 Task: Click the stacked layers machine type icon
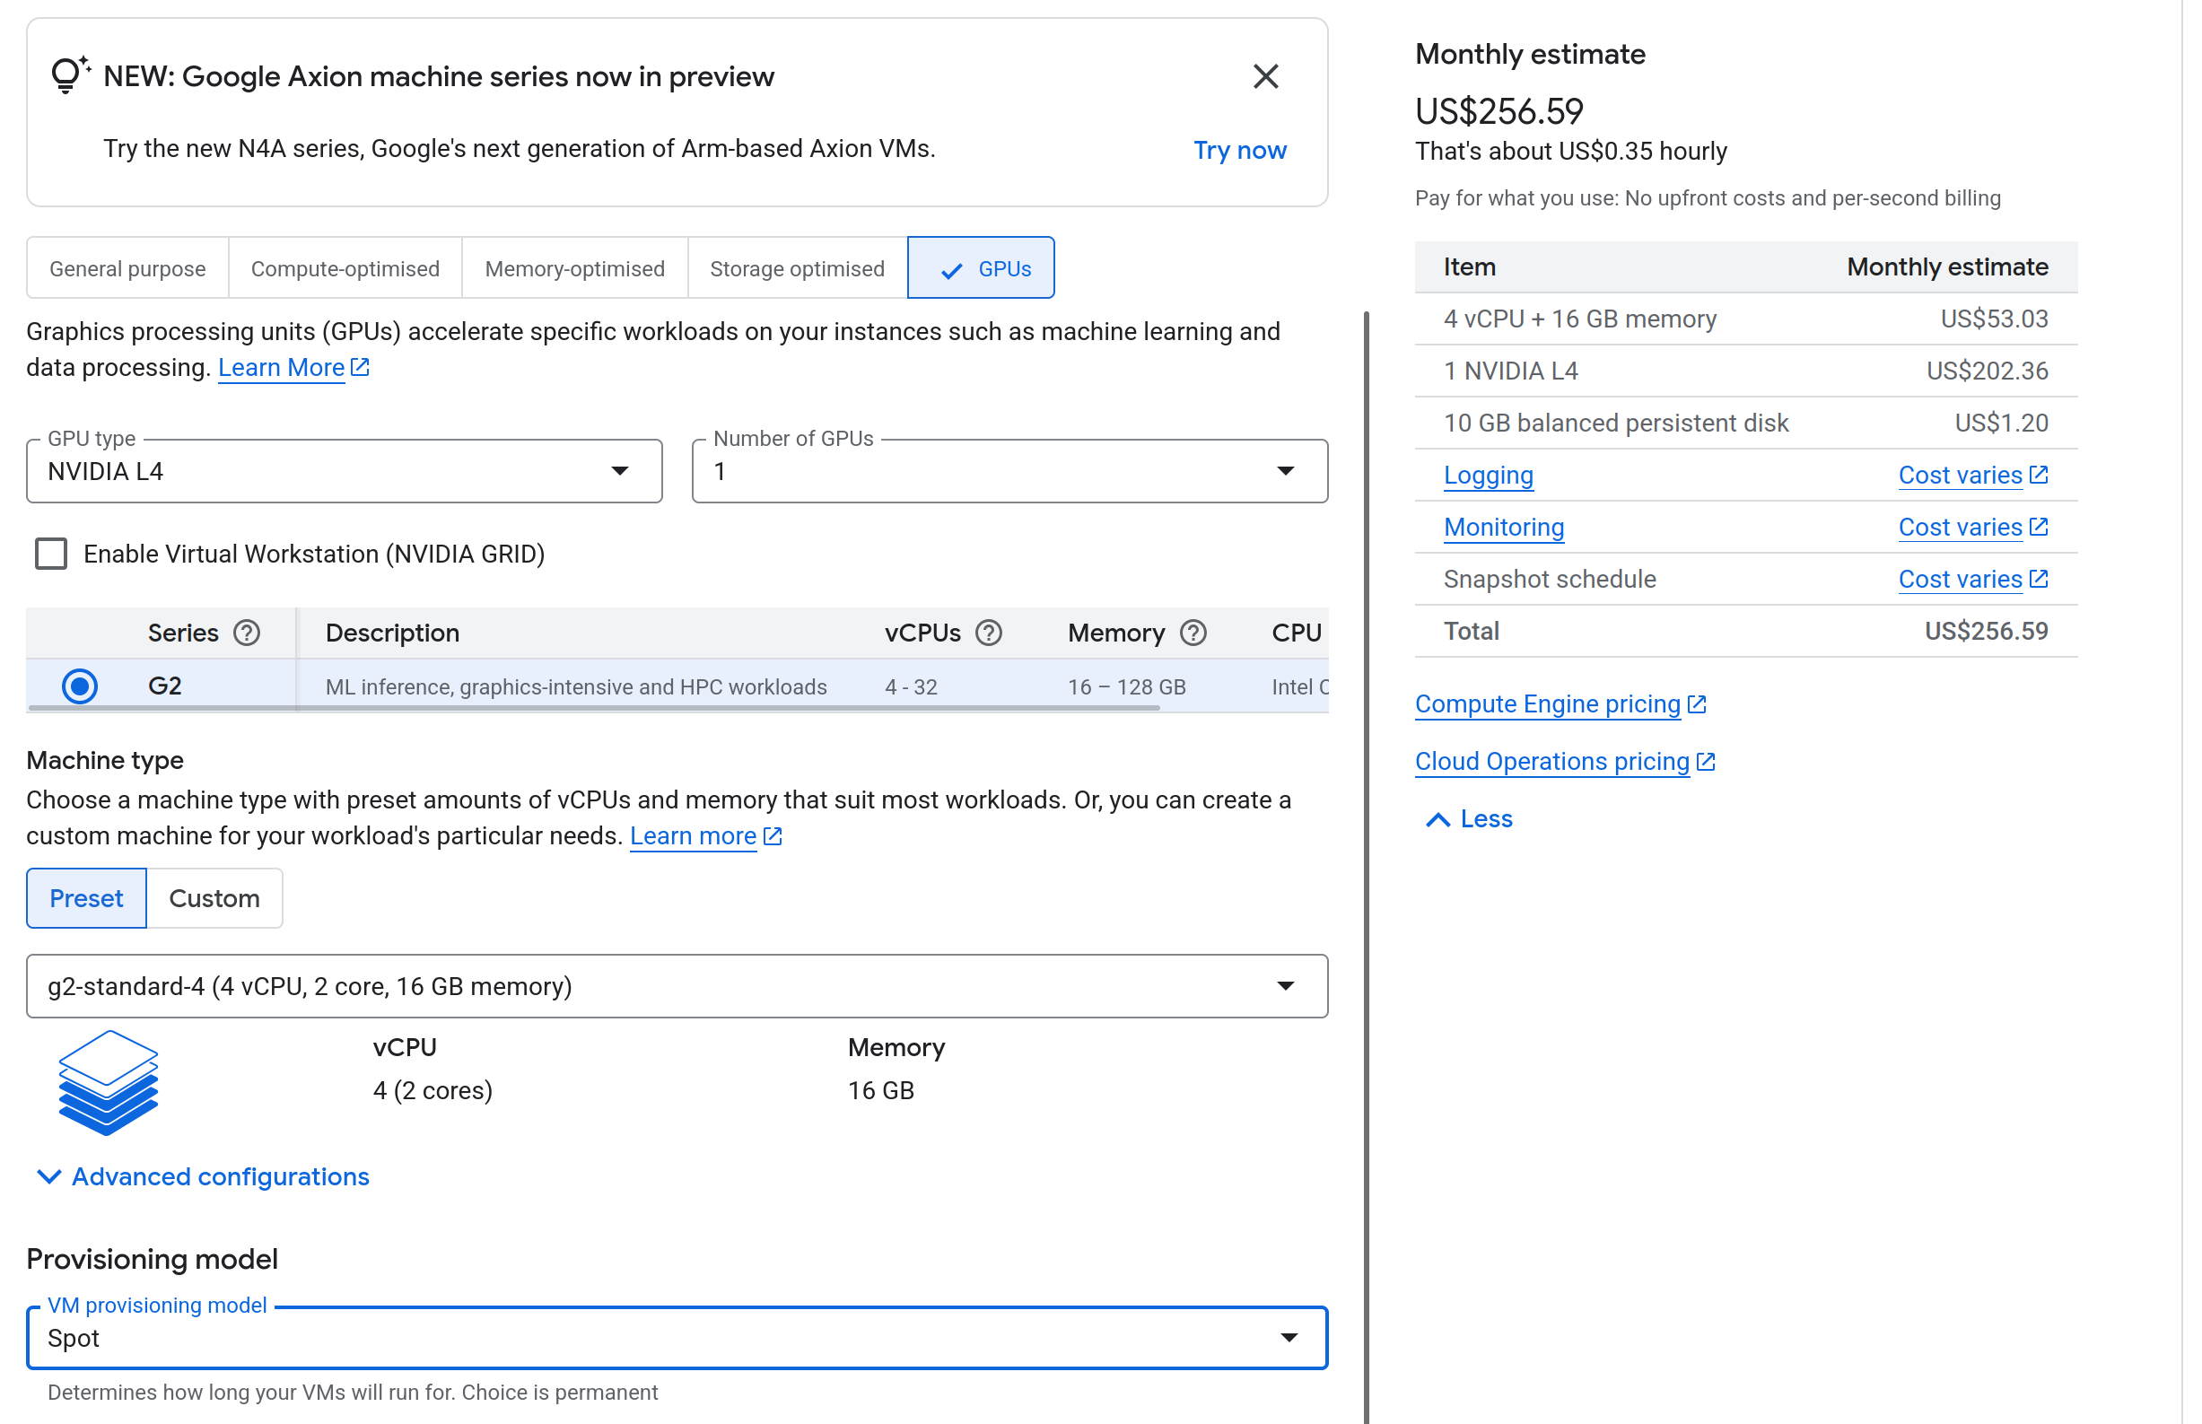108,1082
